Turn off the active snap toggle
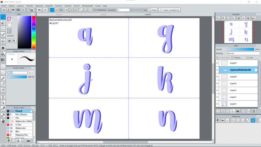This screenshot has height=147, width=261. pyautogui.click(x=52, y=10)
